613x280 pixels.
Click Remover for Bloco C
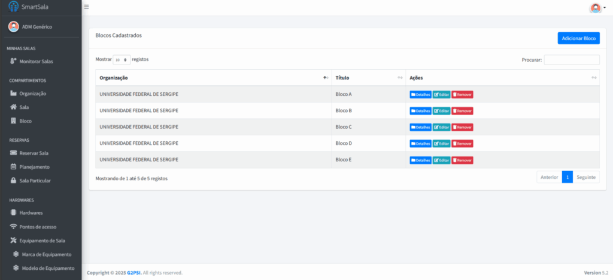[x=462, y=127]
